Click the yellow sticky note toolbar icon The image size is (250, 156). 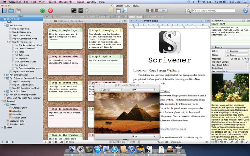coord(111,11)
